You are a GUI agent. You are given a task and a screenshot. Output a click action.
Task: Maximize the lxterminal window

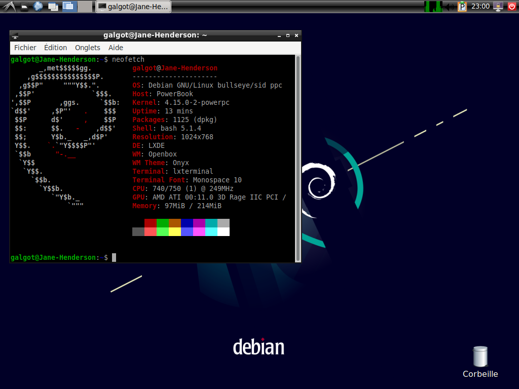pyautogui.click(x=288, y=35)
